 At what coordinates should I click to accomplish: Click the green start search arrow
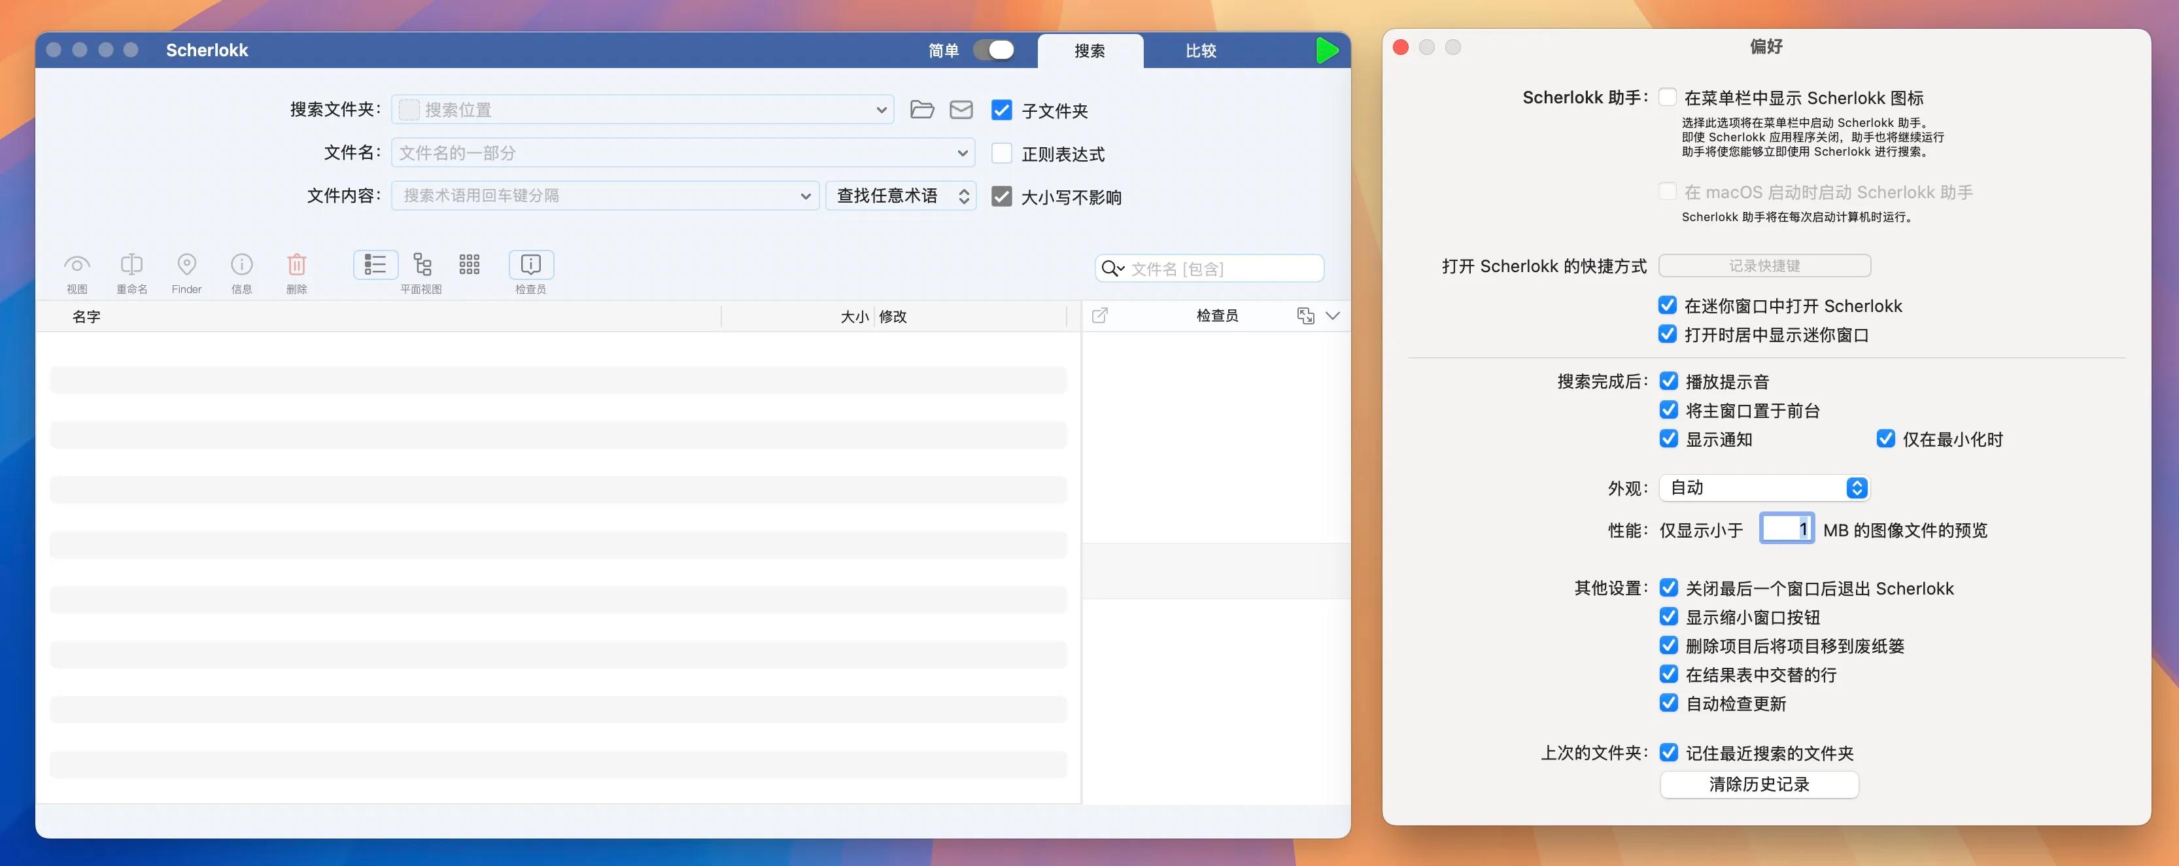click(x=1326, y=51)
